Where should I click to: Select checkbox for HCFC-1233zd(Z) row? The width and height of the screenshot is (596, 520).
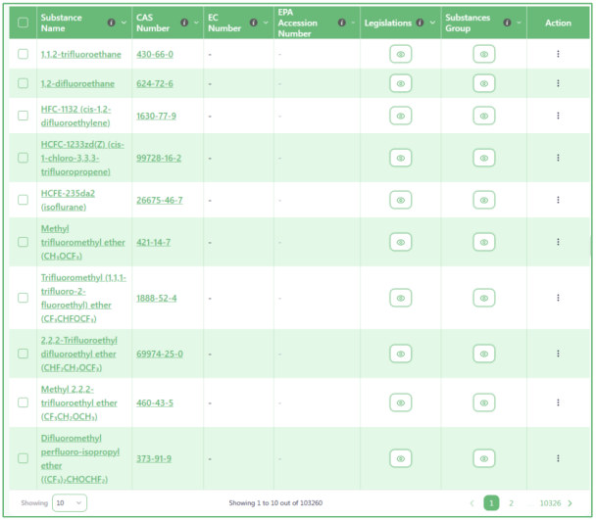pyautogui.click(x=23, y=158)
